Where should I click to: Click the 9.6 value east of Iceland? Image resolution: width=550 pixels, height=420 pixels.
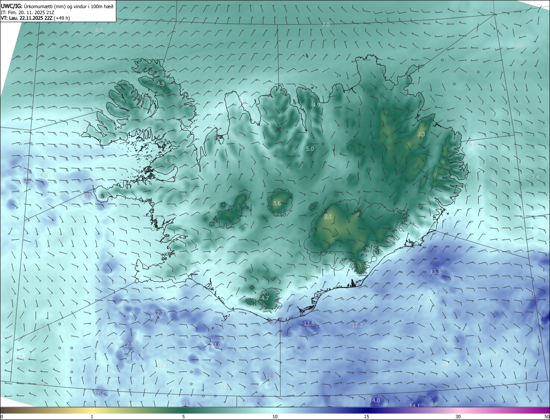473,145
